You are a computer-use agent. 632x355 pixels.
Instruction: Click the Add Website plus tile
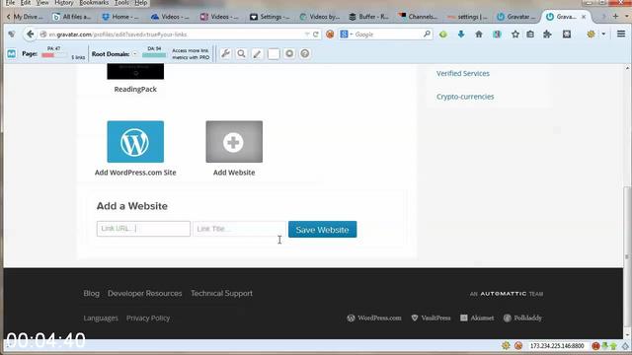click(234, 142)
